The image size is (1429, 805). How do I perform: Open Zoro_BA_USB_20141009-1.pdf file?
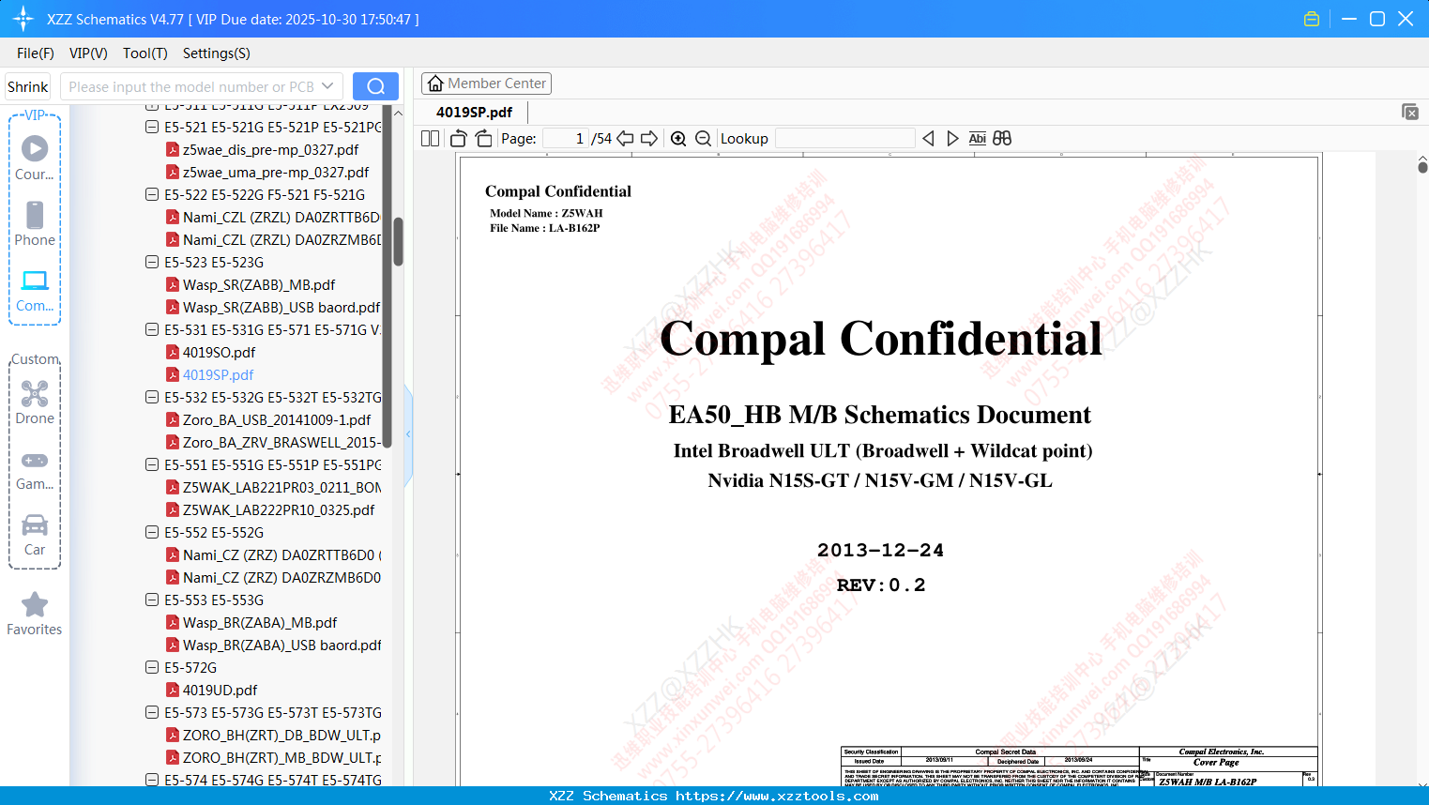[276, 420]
